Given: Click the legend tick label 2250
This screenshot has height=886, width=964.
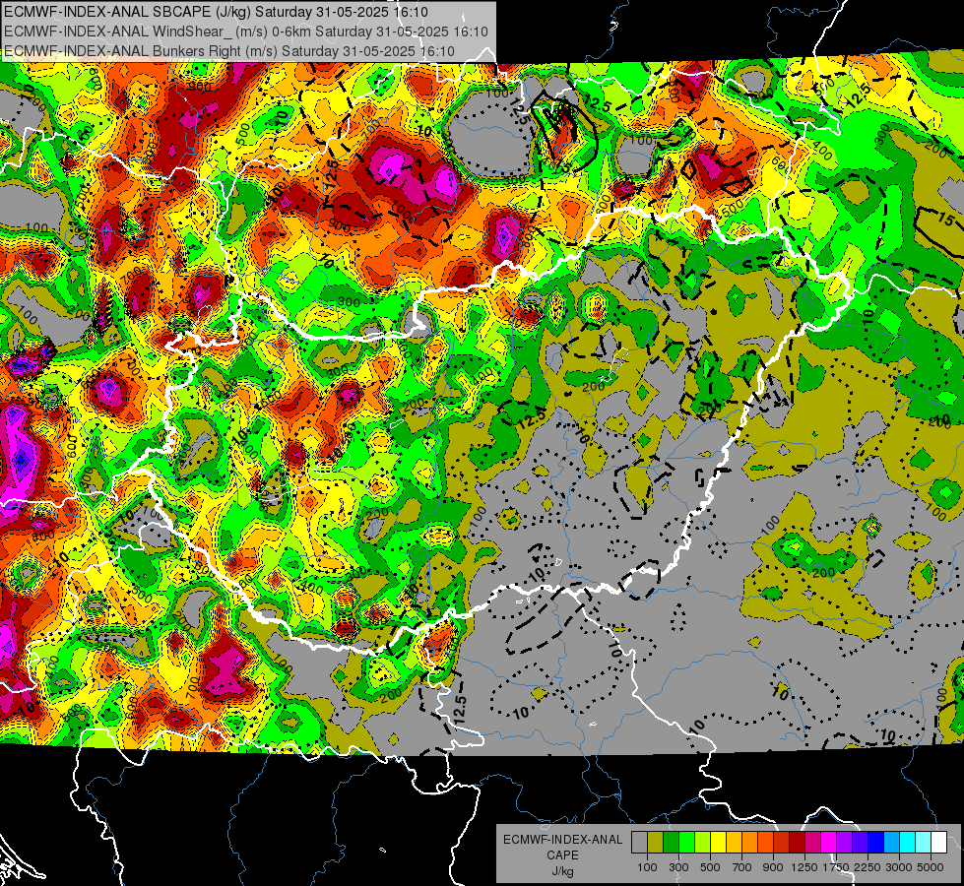Looking at the screenshot, I should pyautogui.click(x=868, y=867).
